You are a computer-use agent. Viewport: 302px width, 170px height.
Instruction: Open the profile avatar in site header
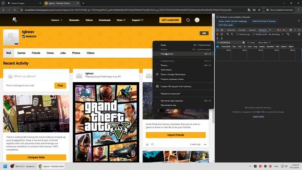(197, 20)
